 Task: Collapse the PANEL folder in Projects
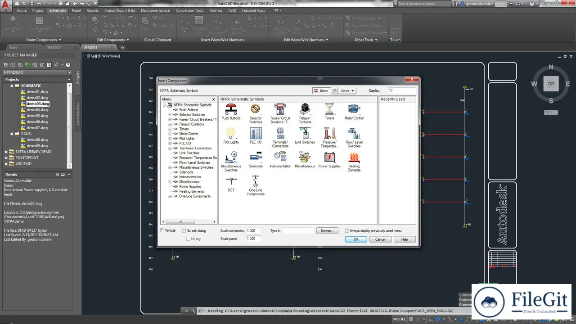coord(12,134)
